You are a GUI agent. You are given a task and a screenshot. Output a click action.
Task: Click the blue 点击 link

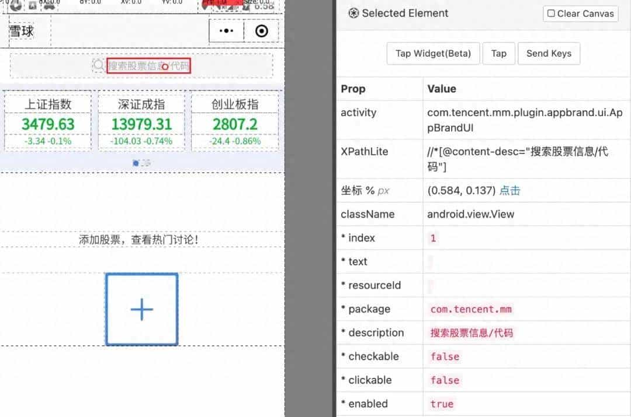(510, 191)
